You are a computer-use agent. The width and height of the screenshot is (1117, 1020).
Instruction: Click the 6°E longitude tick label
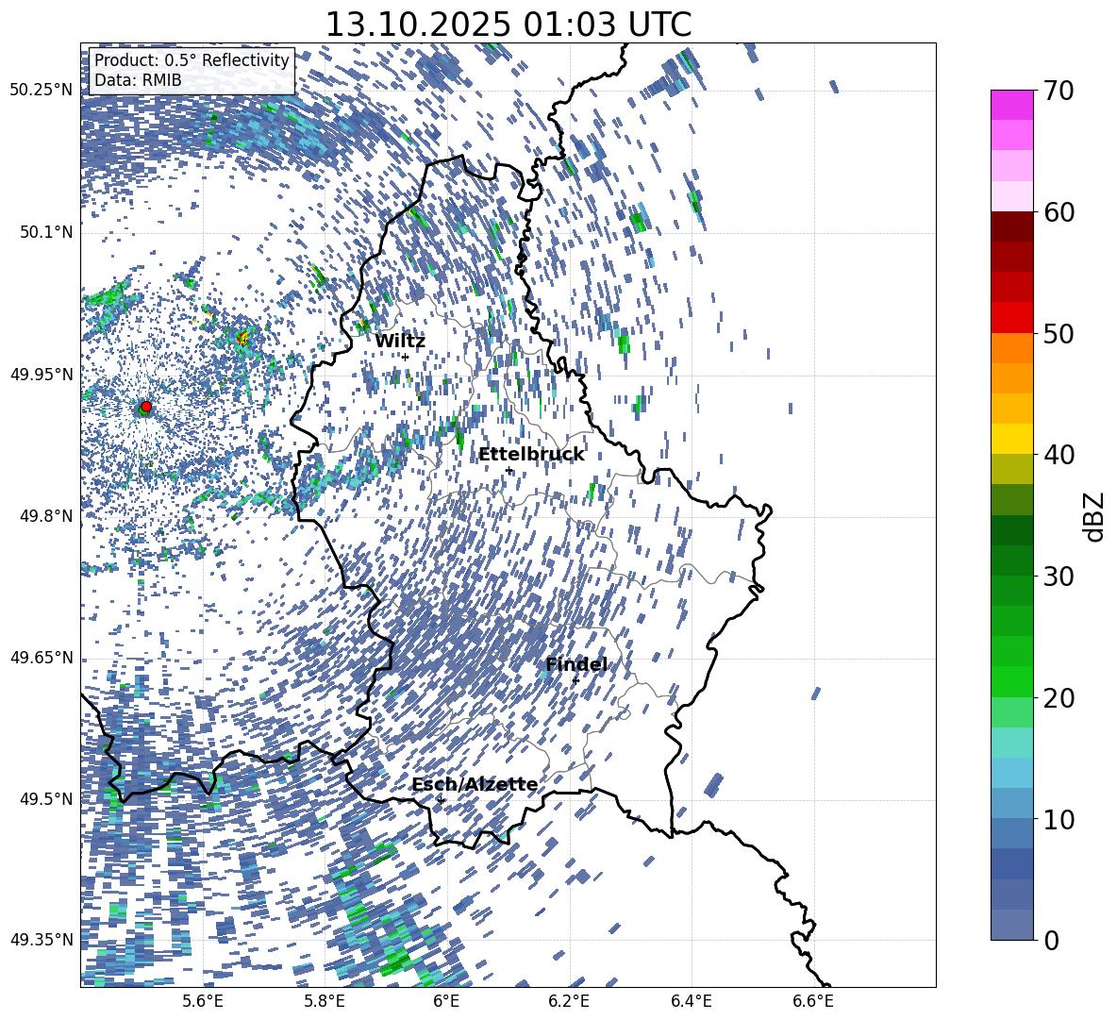[x=446, y=1001]
